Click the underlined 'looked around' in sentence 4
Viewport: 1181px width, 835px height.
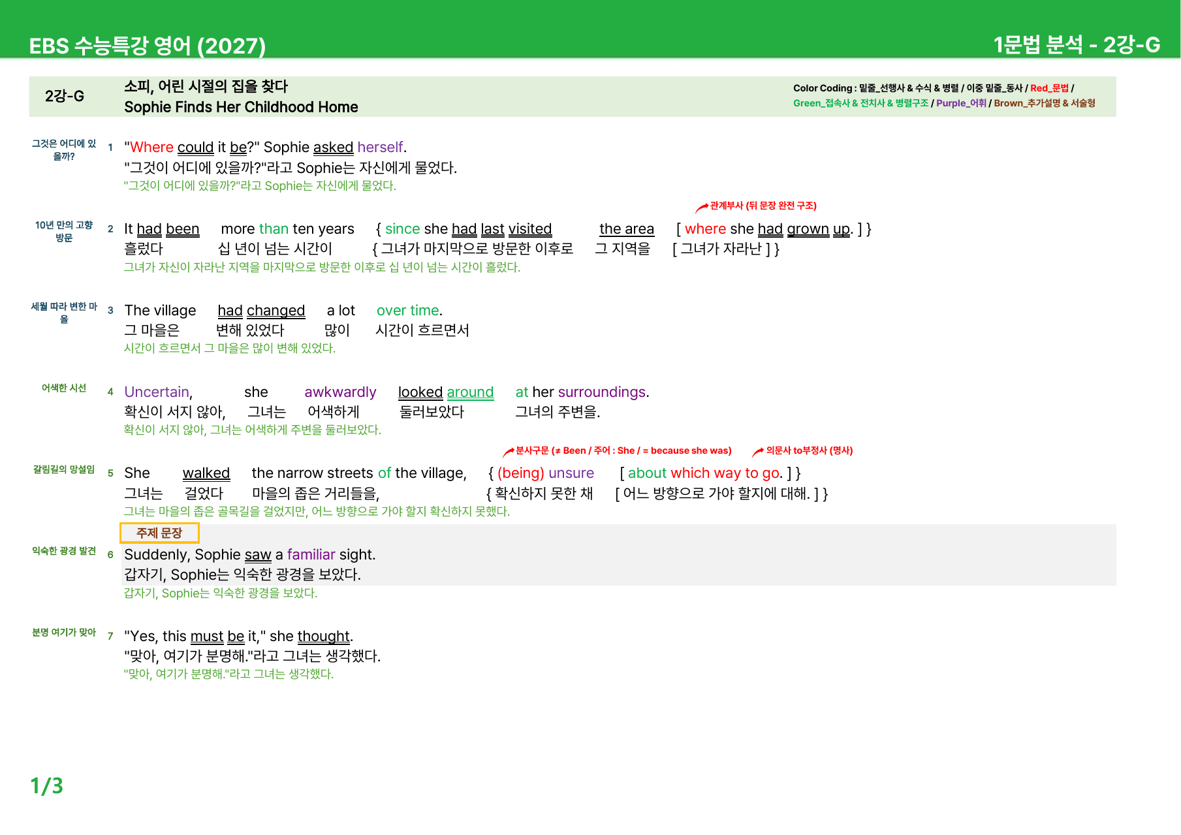tap(446, 392)
